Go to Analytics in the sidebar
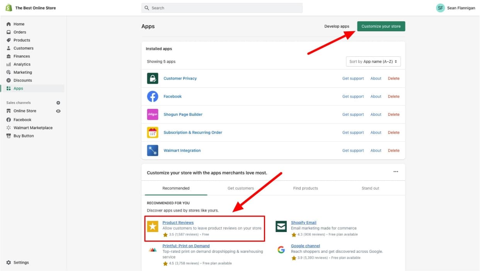Screen dimensions: 480x271 [22, 64]
